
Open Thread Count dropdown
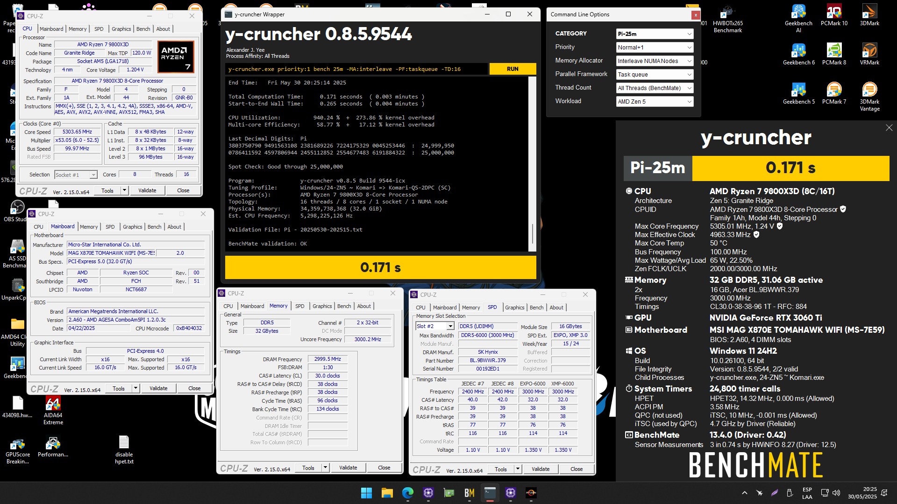click(x=655, y=88)
